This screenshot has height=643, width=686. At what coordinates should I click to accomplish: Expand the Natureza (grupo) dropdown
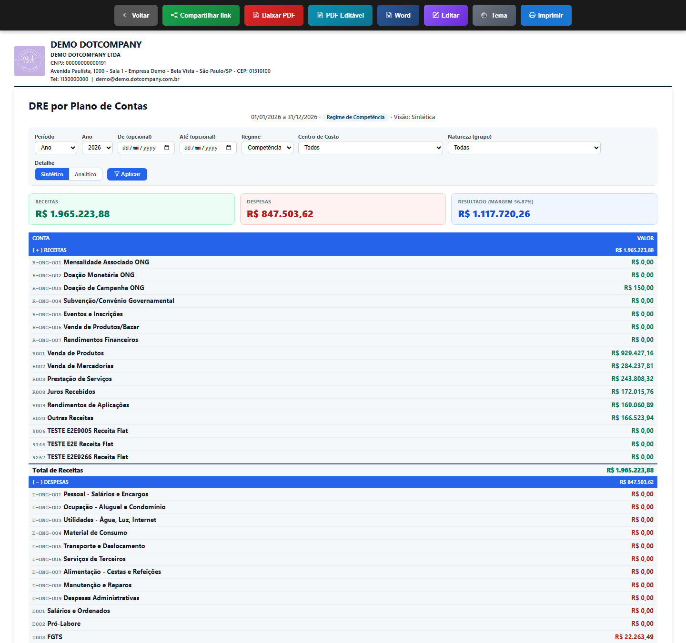524,148
